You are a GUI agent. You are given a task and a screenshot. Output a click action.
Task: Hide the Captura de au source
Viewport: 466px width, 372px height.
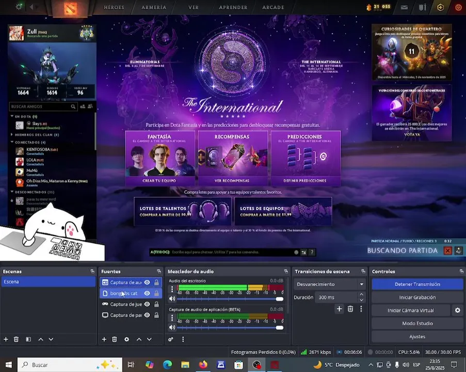coord(147,283)
